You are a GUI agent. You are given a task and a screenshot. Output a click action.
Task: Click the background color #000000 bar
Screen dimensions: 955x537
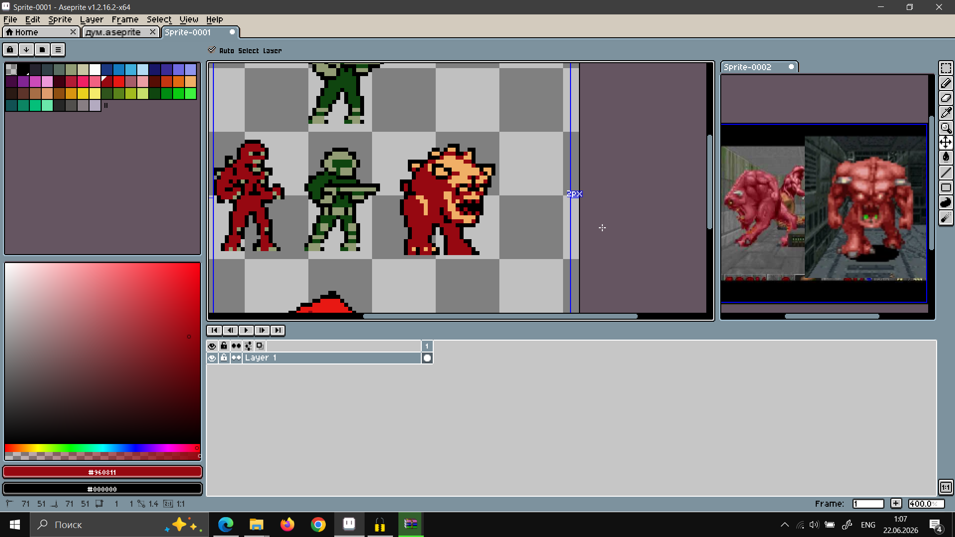[x=102, y=489]
